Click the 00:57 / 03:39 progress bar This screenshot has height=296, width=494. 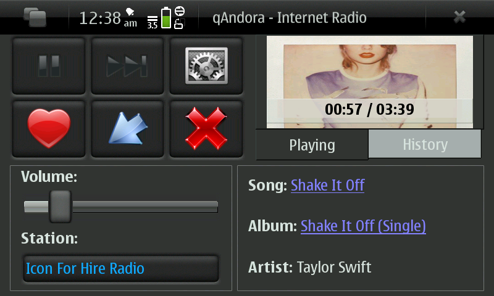pyautogui.click(x=369, y=110)
